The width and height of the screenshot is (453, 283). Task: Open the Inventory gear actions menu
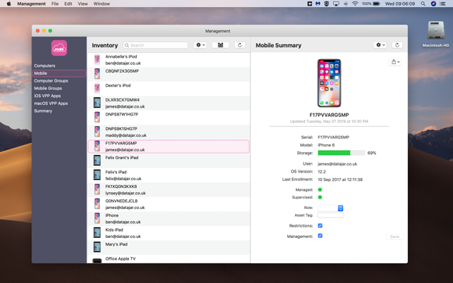point(200,45)
